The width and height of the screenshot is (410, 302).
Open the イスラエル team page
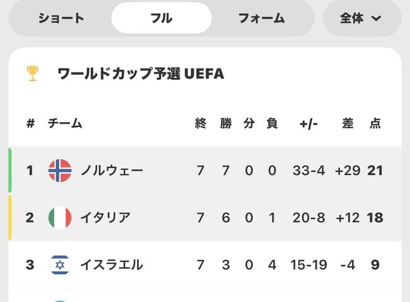pos(112,265)
